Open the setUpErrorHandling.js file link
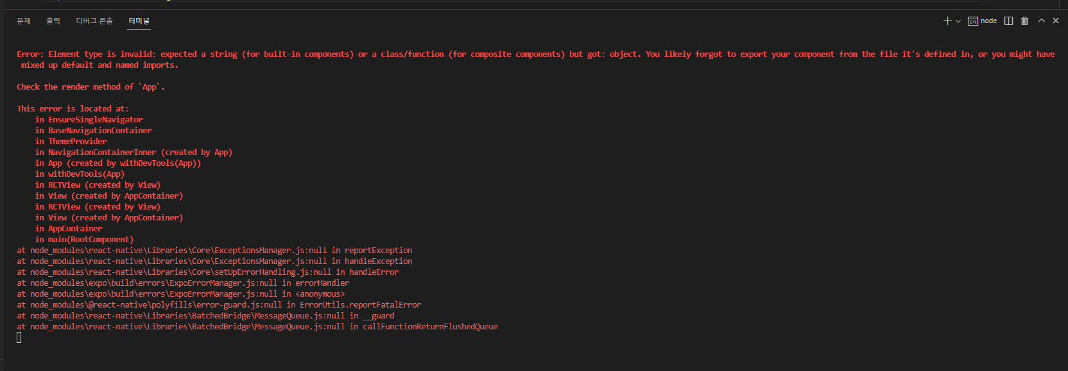The height and width of the screenshot is (371, 1068). coord(180,272)
